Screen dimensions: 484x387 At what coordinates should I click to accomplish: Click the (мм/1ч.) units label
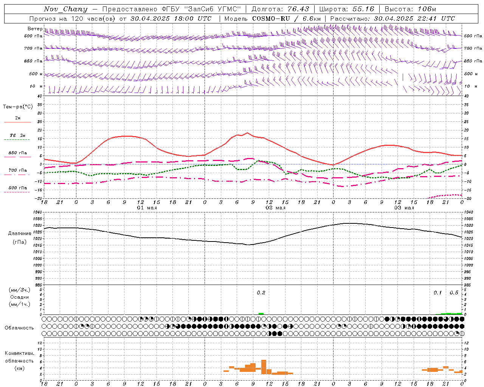pos(19,304)
